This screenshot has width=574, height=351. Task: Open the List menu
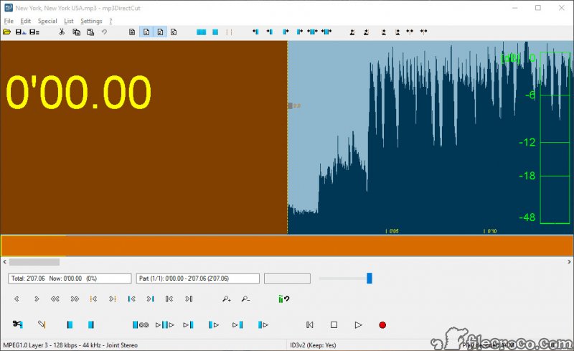68,21
